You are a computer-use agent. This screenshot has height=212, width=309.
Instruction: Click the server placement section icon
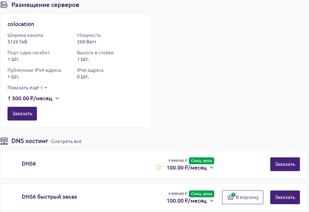[4, 5]
